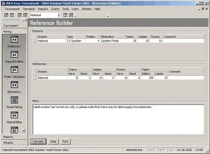Click the Comment column header in References
The image size is (210, 154).
click(x=186, y=71)
